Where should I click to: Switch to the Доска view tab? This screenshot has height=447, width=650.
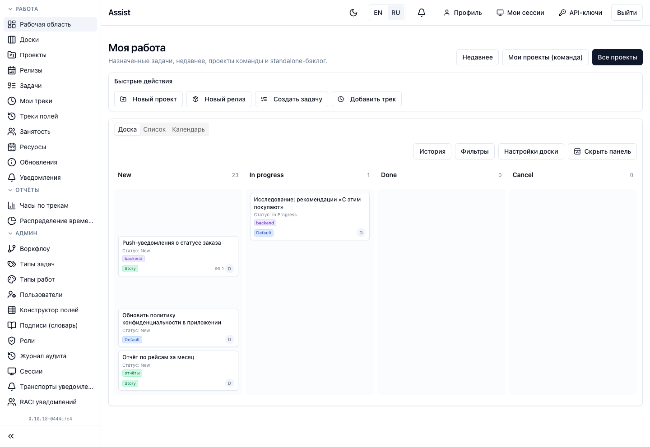coord(127,129)
